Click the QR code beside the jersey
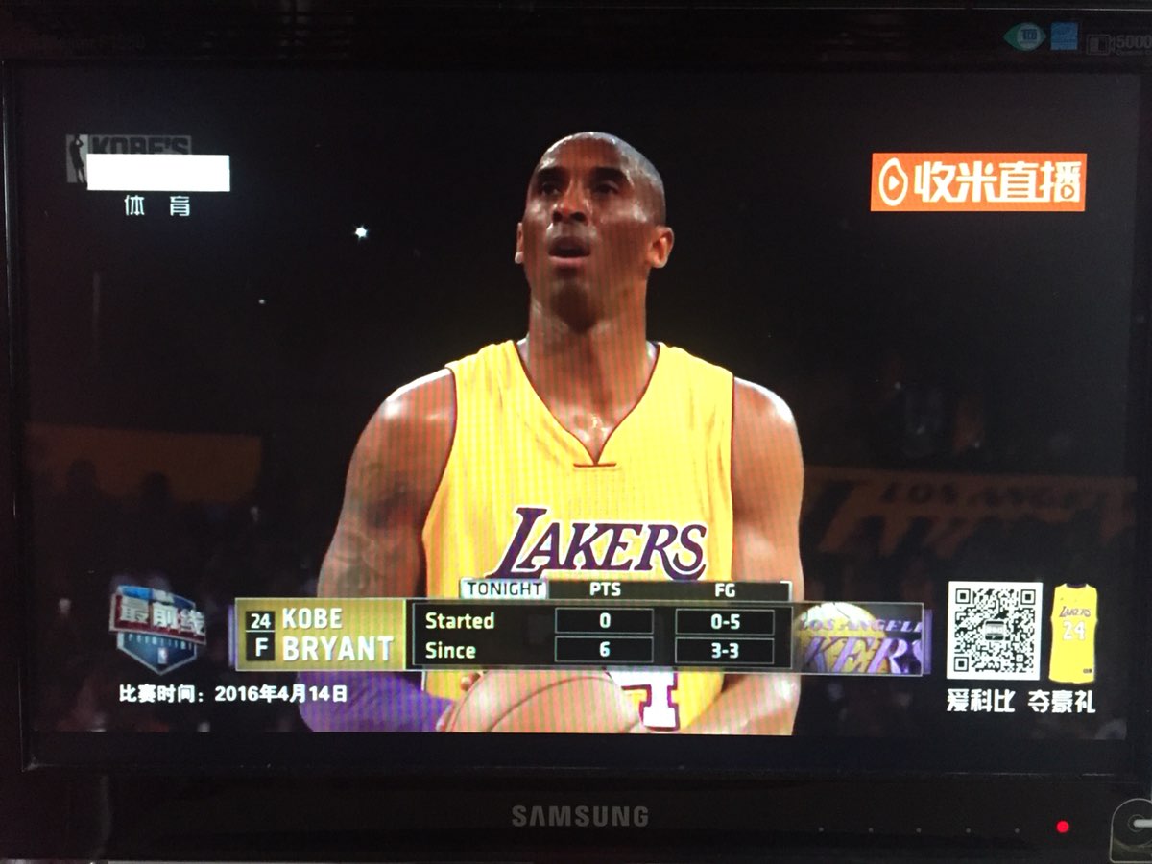The height and width of the screenshot is (864, 1152). tap(994, 631)
